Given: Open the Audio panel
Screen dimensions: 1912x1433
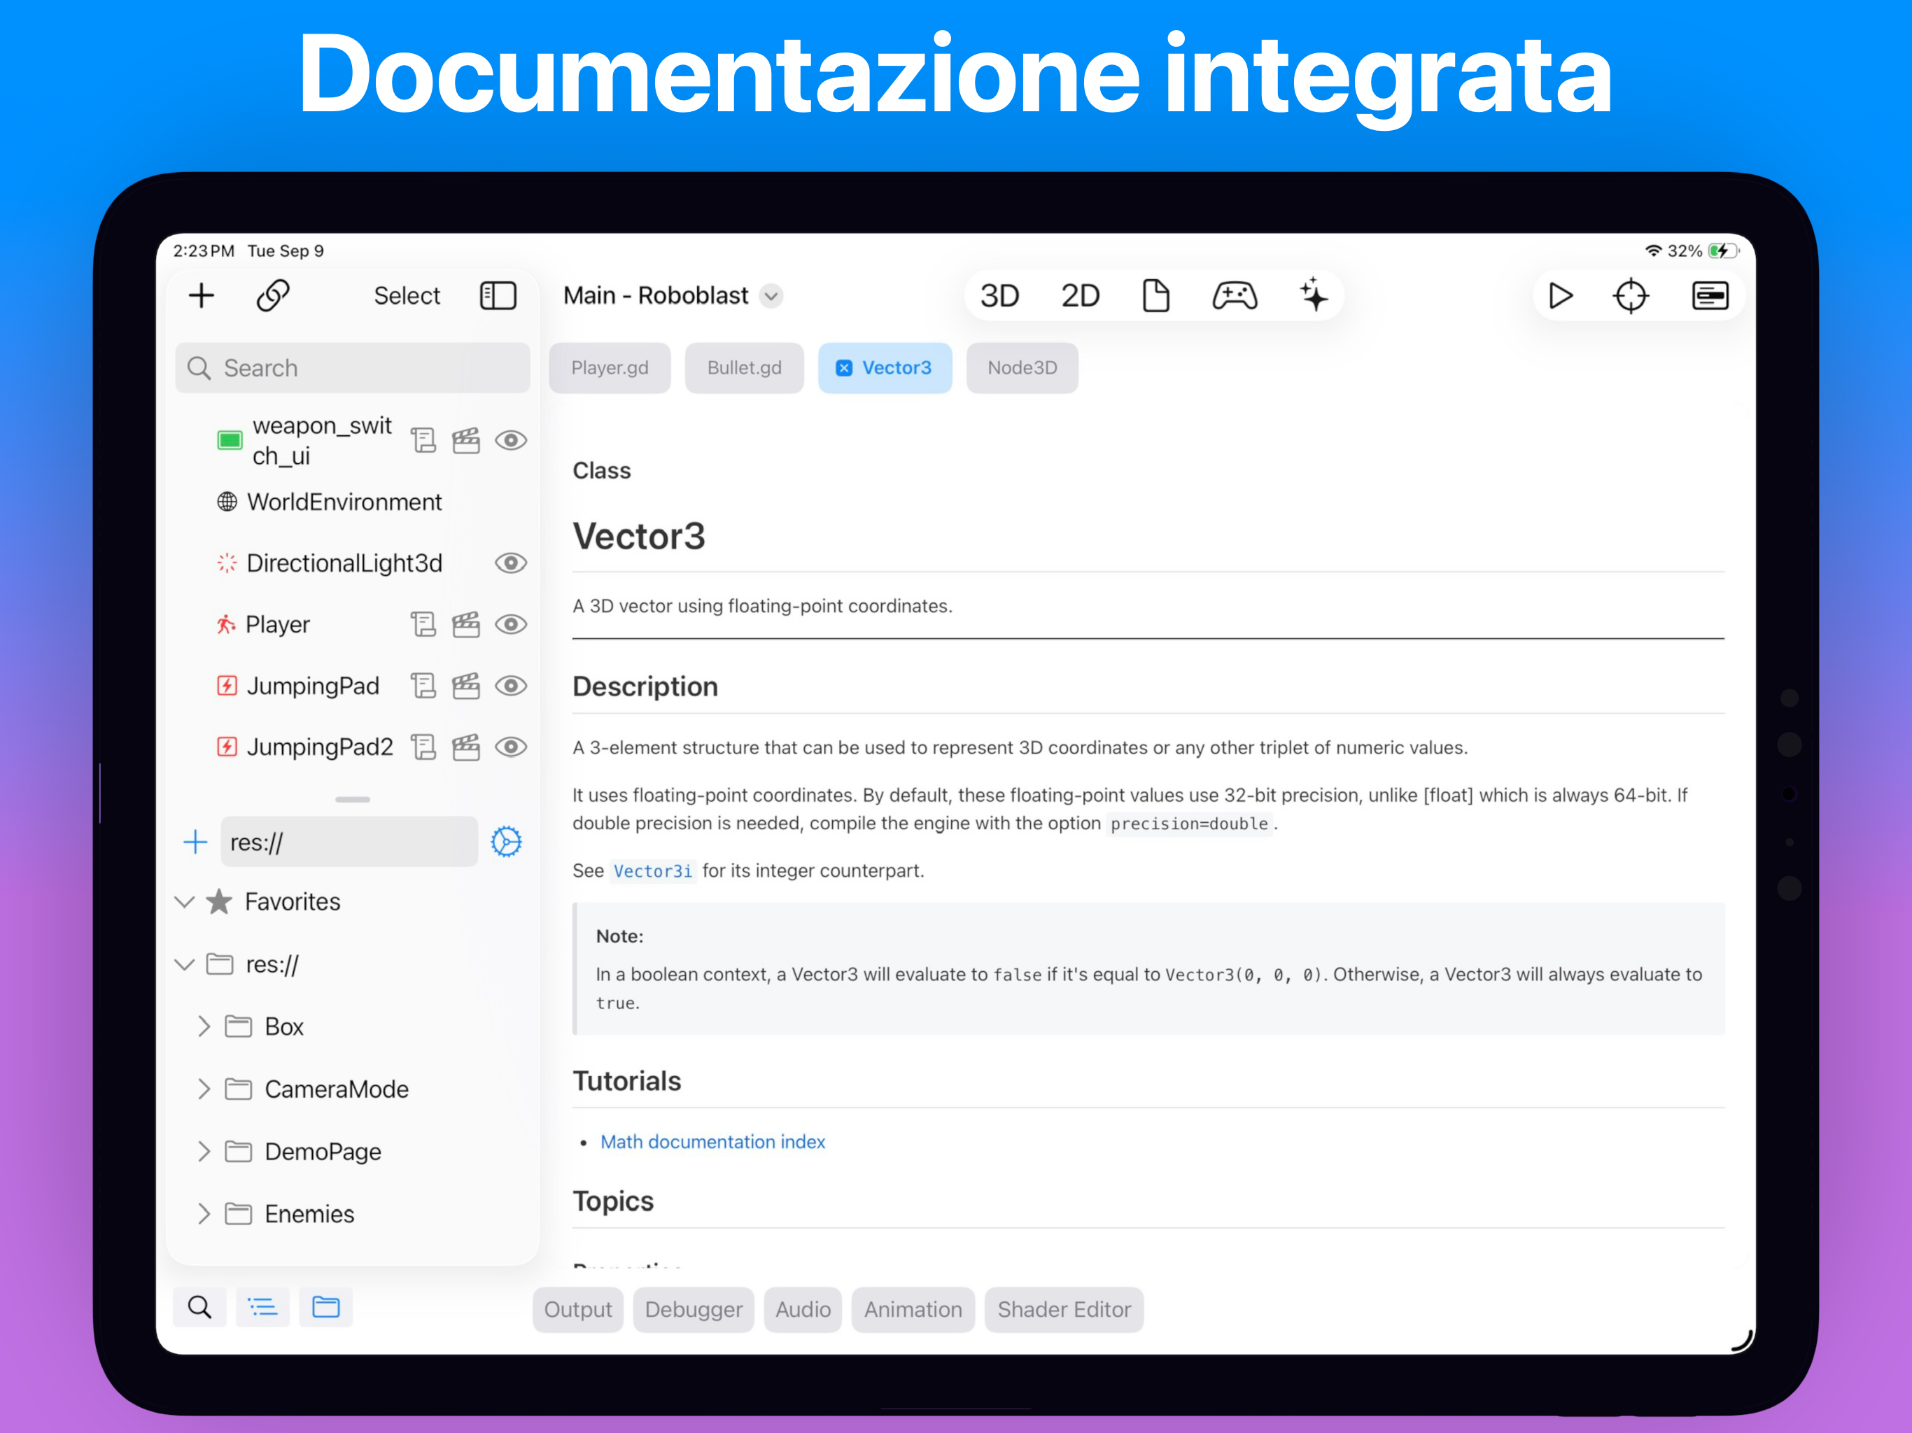Looking at the screenshot, I should tap(803, 1309).
